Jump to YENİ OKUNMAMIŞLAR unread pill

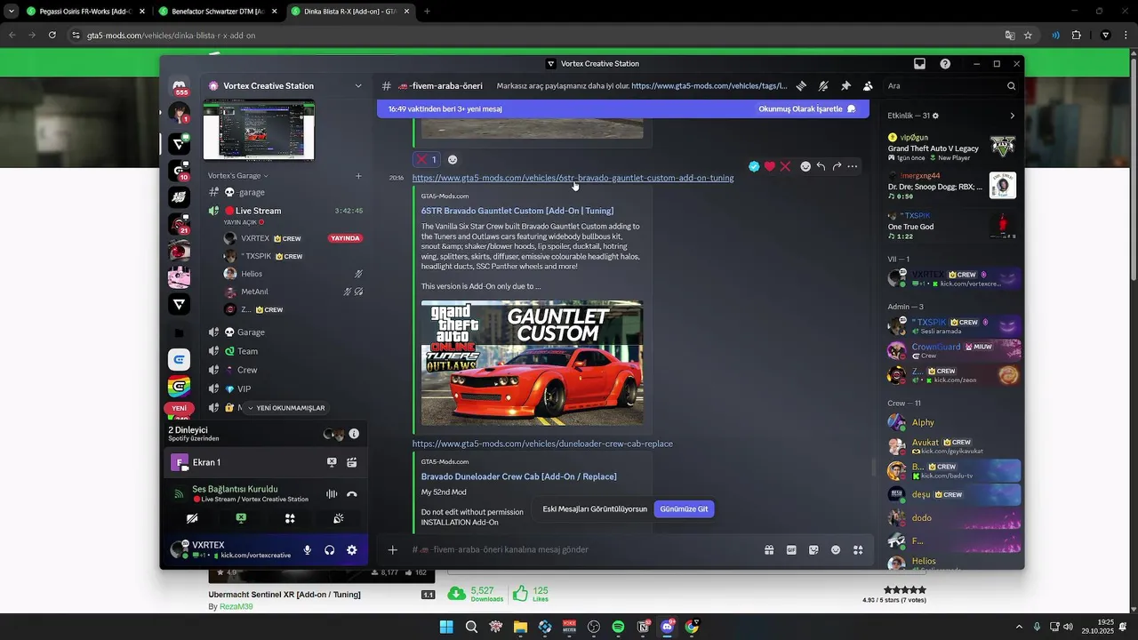coord(285,408)
